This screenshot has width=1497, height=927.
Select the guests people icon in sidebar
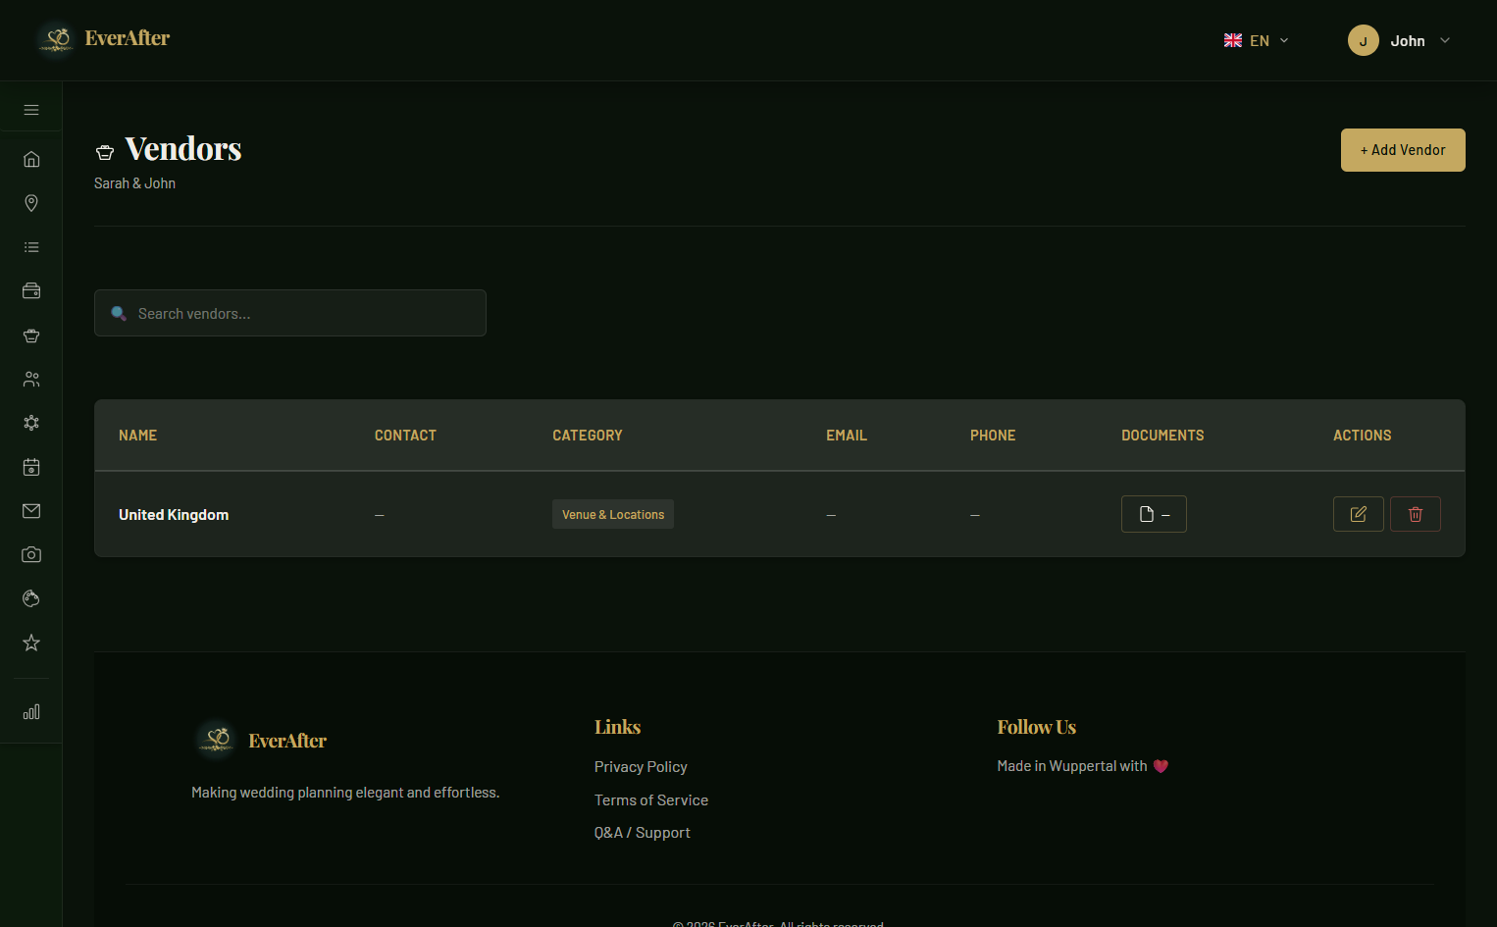coord(31,379)
